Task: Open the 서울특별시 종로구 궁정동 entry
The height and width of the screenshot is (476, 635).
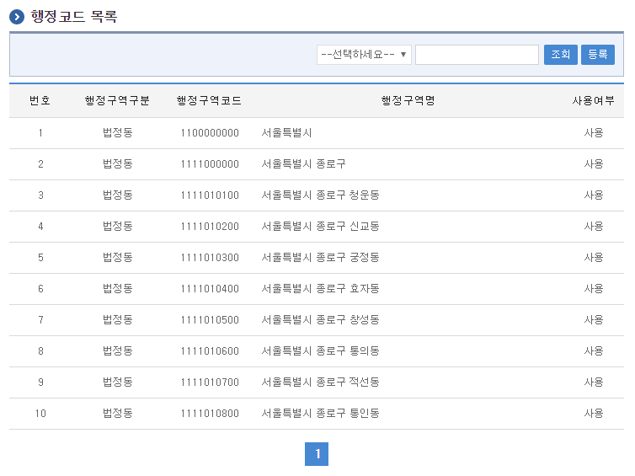Action: pos(320,258)
